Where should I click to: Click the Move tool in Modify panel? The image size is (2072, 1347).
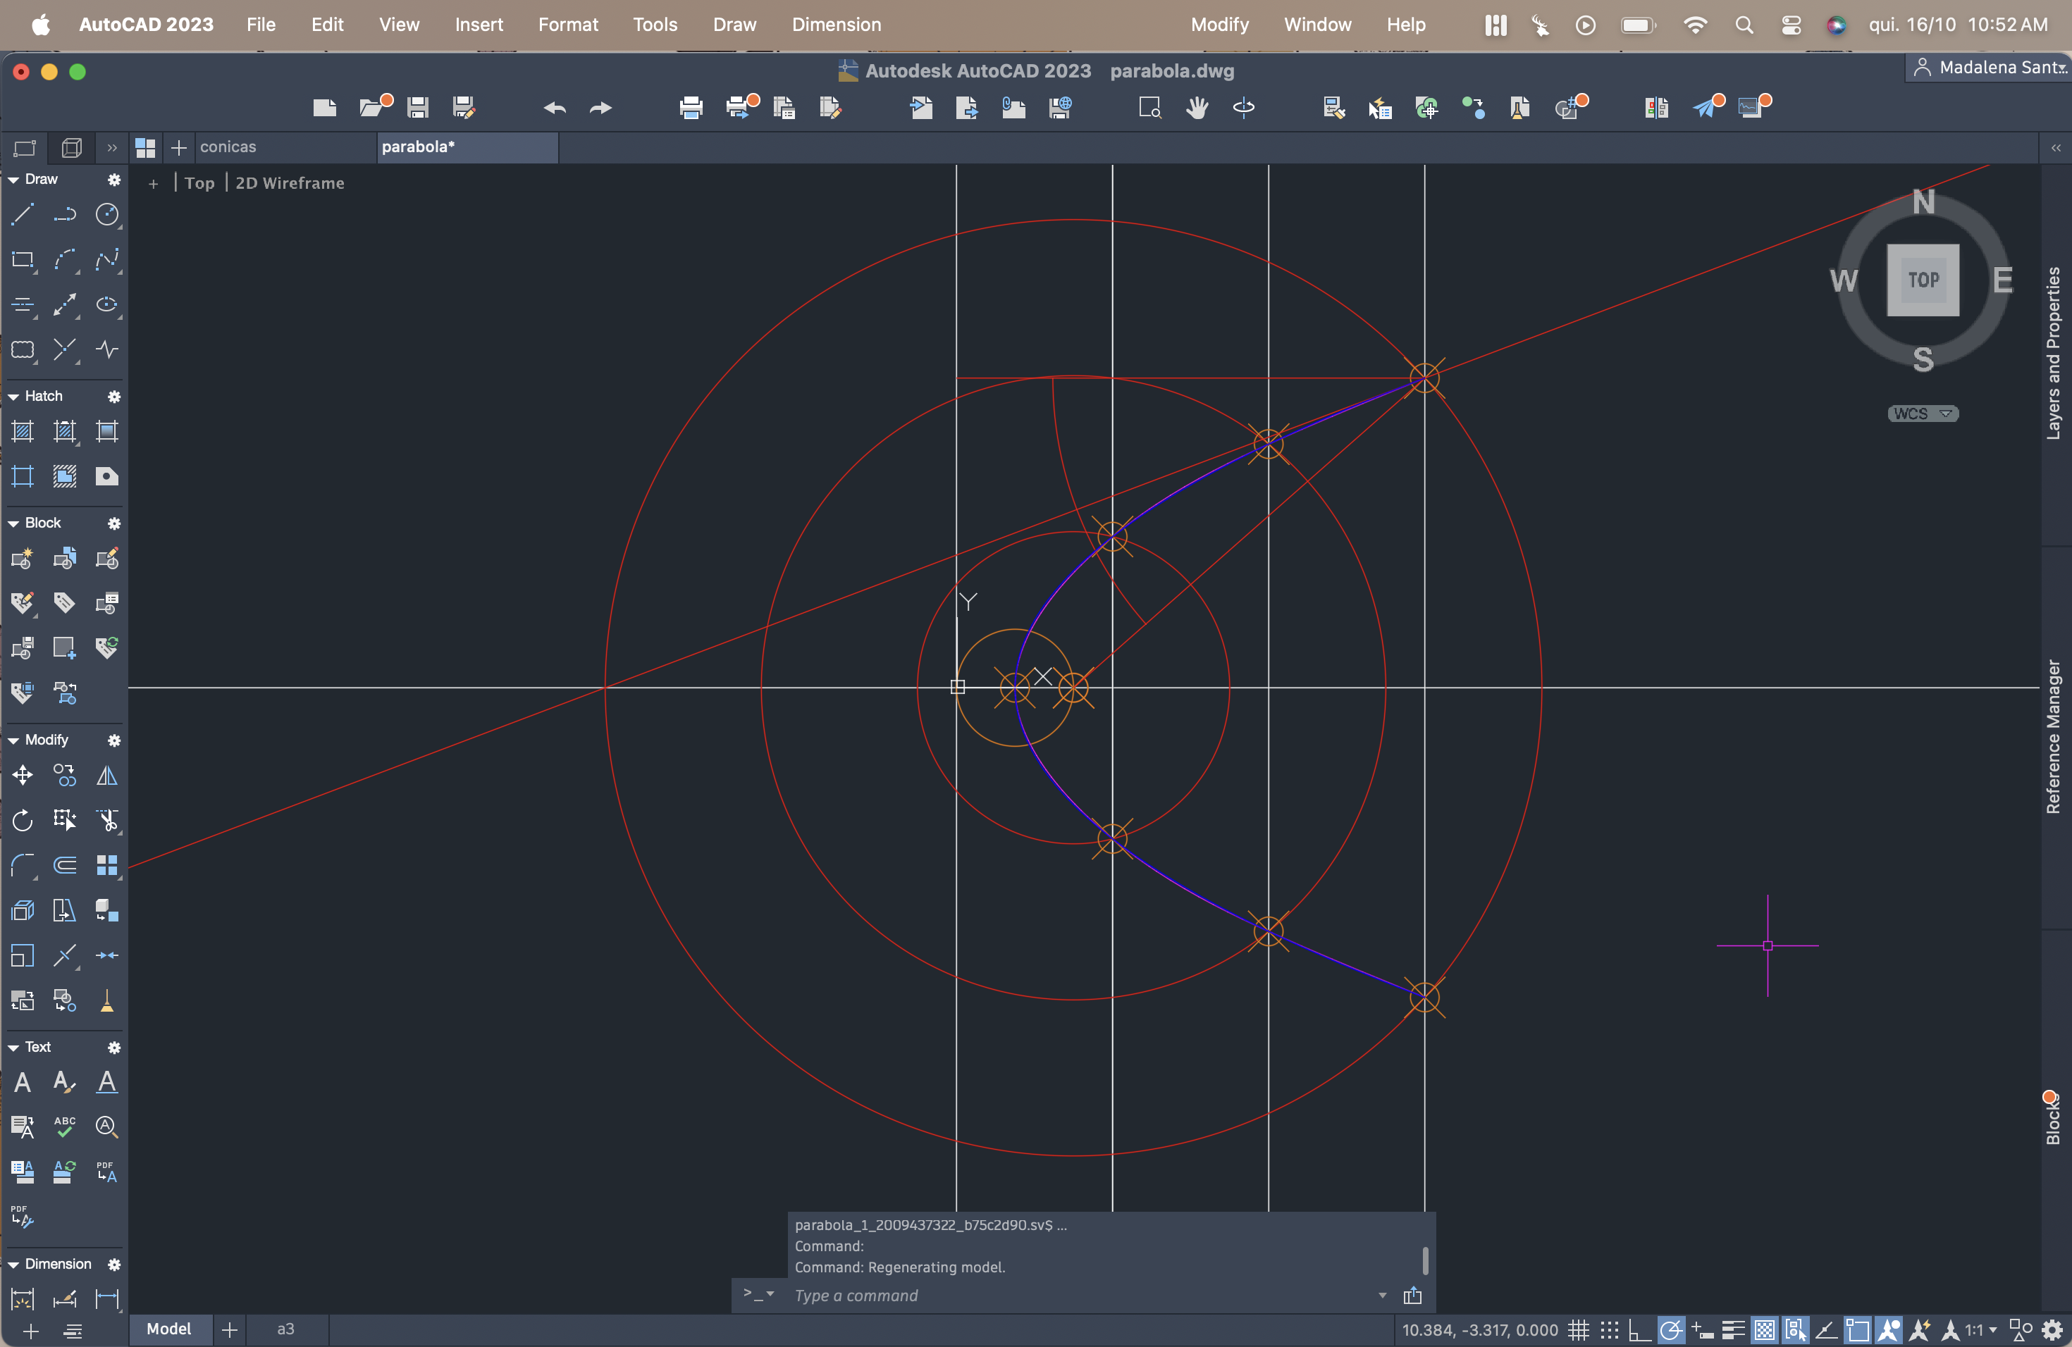click(23, 776)
